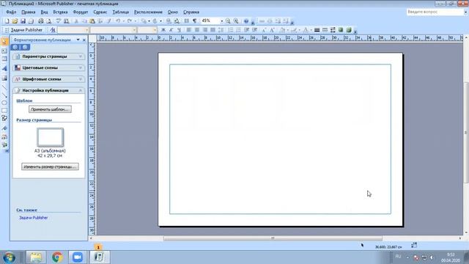This screenshot has height=264, width=469.
Task: Click the Задачи Publisher toolbar button
Action: tap(26, 30)
